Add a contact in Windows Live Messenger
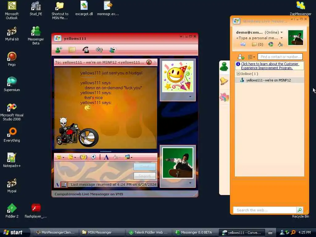316x237 pixels. pyautogui.click(x=241, y=57)
